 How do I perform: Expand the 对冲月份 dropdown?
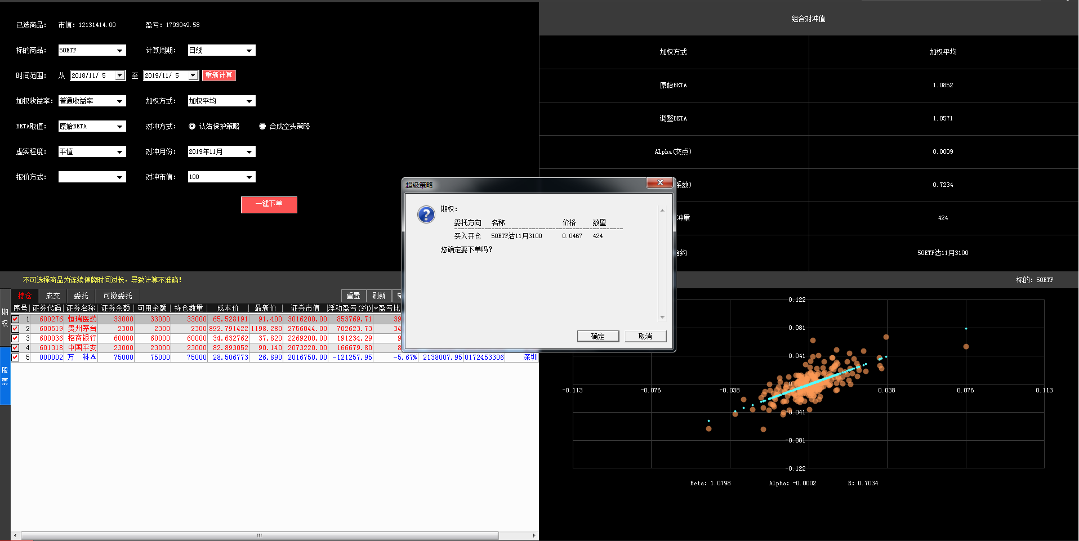tap(249, 152)
